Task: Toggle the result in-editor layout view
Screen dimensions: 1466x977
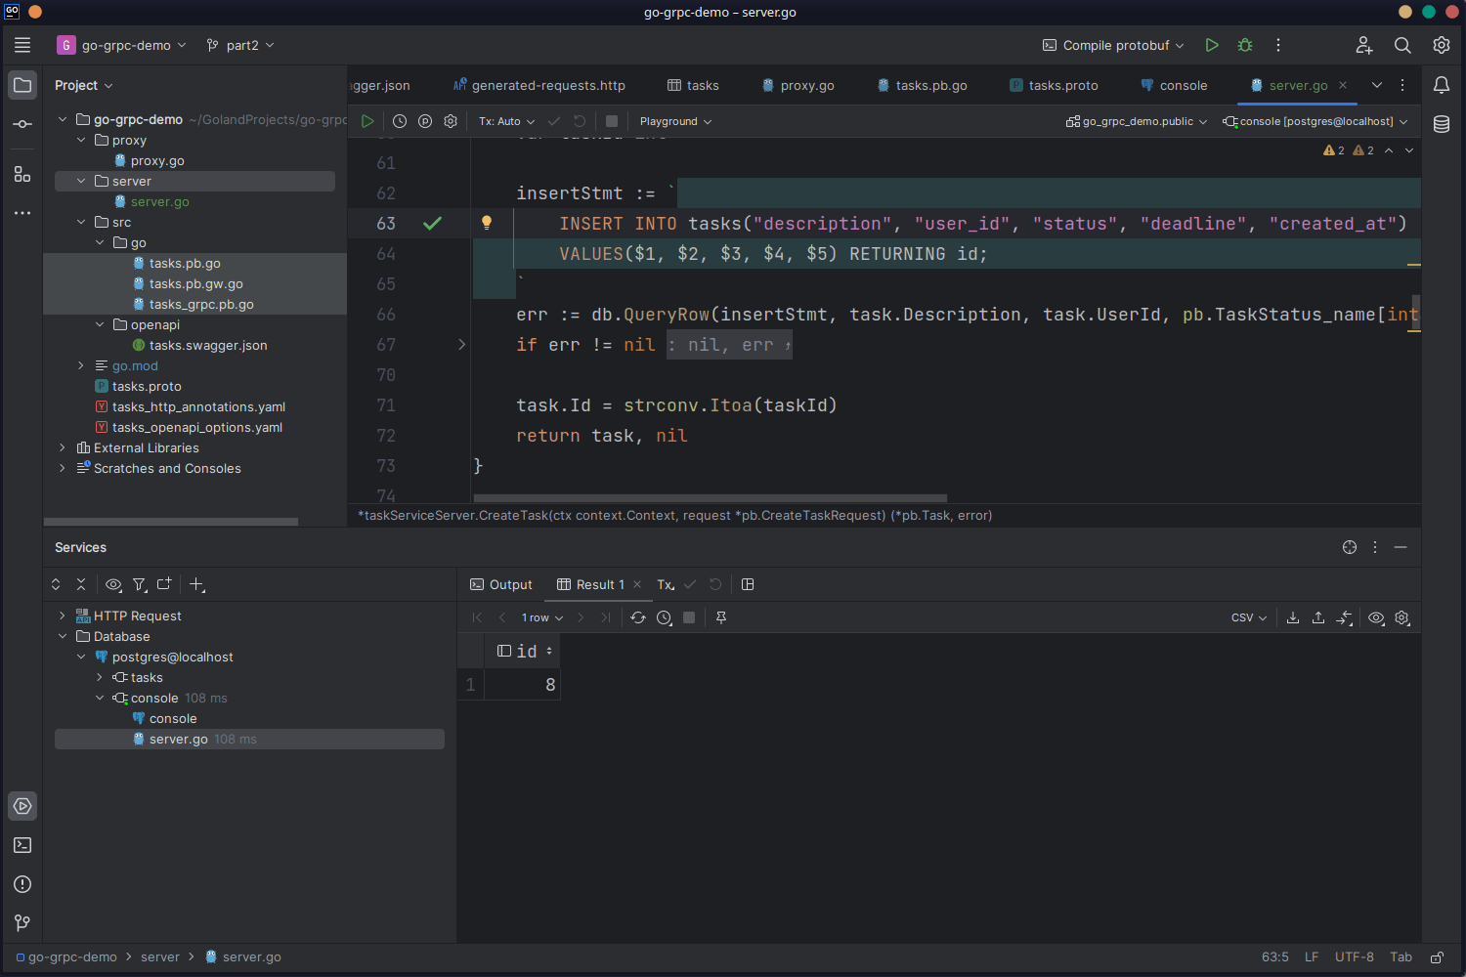Action: point(748,584)
